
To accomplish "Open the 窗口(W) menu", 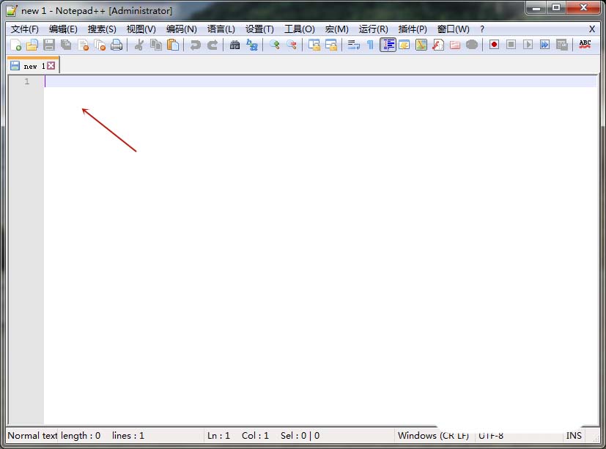I will [453, 29].
